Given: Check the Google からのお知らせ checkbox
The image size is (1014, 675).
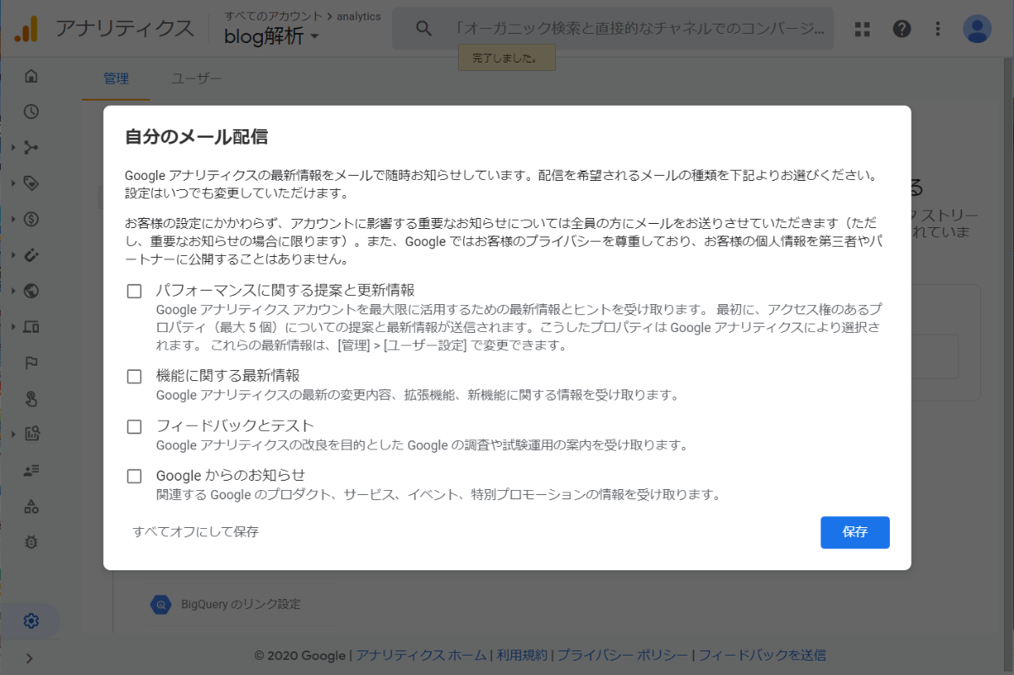Looking at the screenshot, I should (x=134, y=476).
